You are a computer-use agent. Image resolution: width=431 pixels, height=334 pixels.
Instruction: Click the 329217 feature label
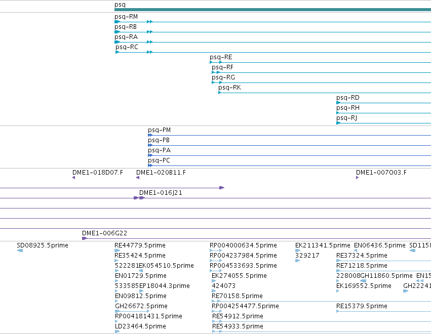click(307, 256)
